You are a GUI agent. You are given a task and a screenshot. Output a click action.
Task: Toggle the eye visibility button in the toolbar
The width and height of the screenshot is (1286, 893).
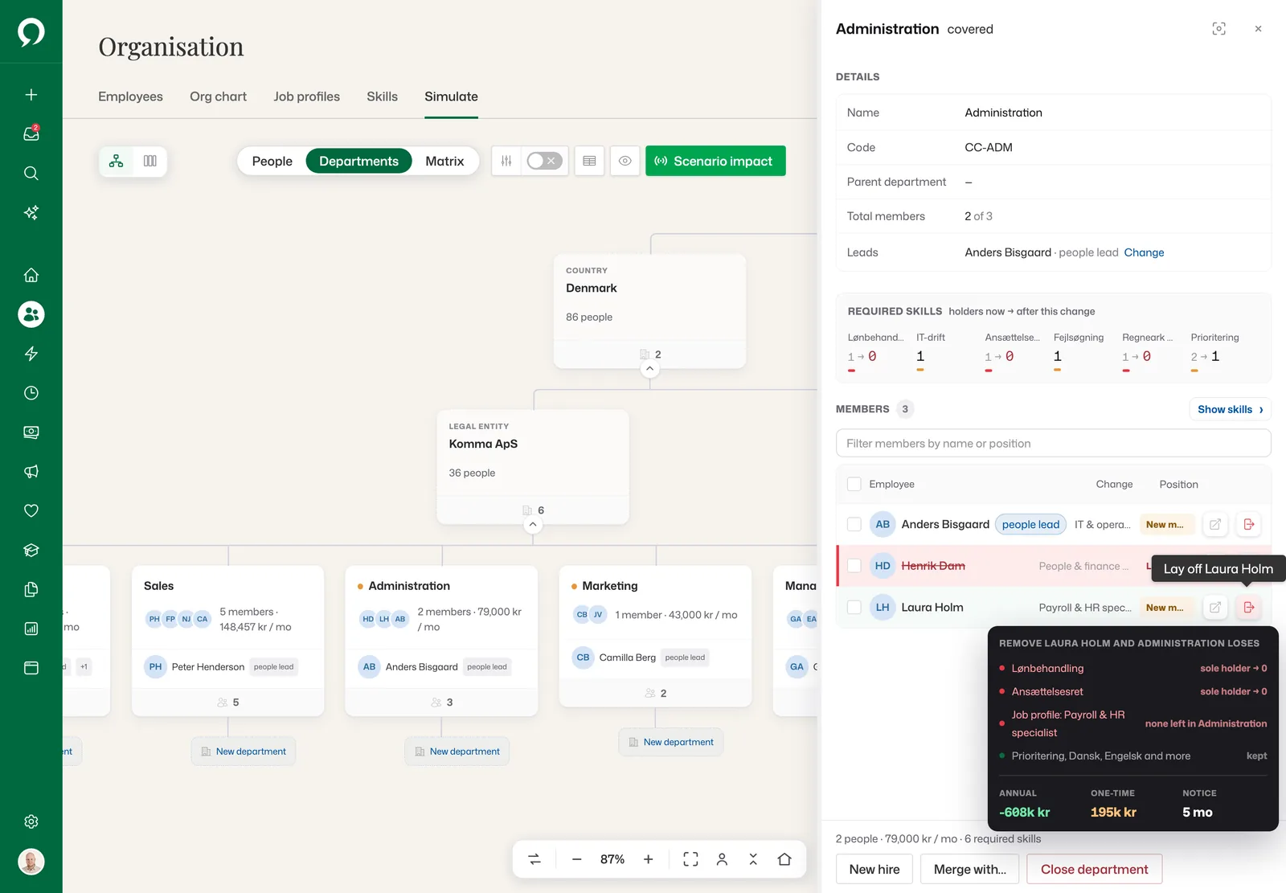click(x=625, y=161)
